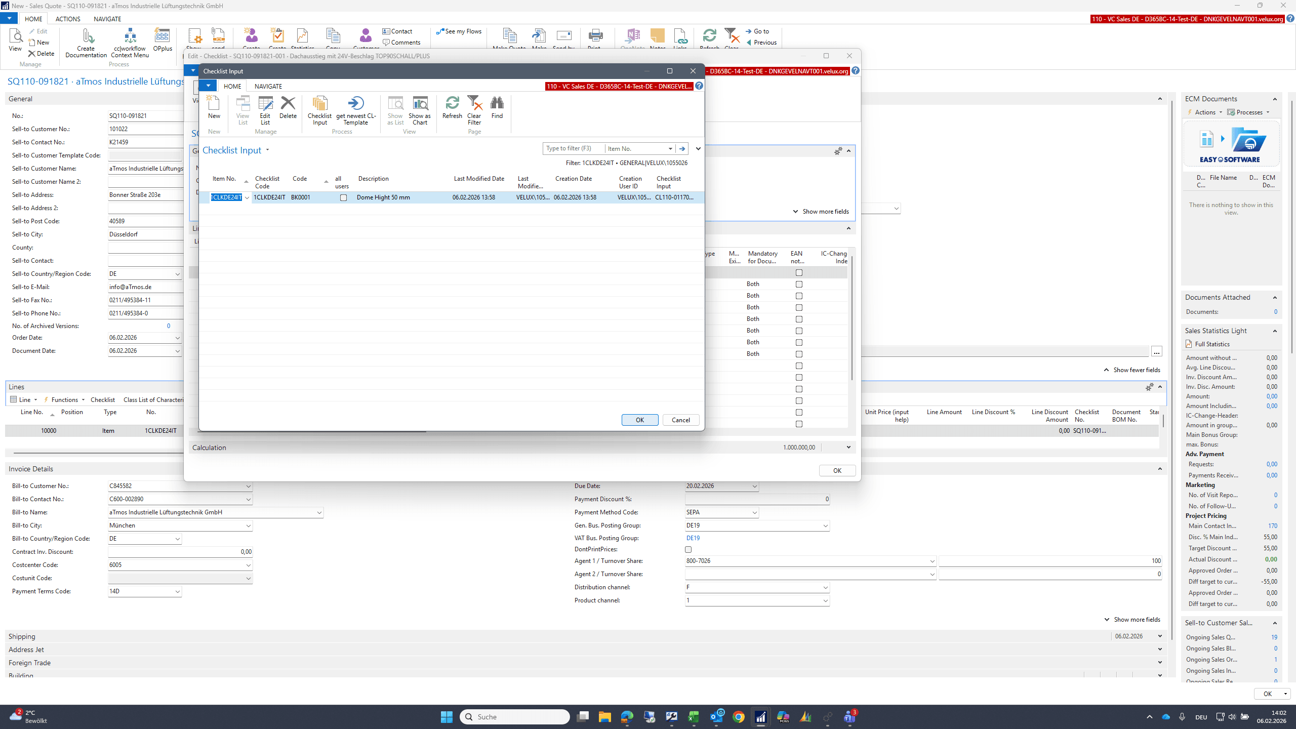
Task: Expand Shipping section
Action: coord(1160,636)
